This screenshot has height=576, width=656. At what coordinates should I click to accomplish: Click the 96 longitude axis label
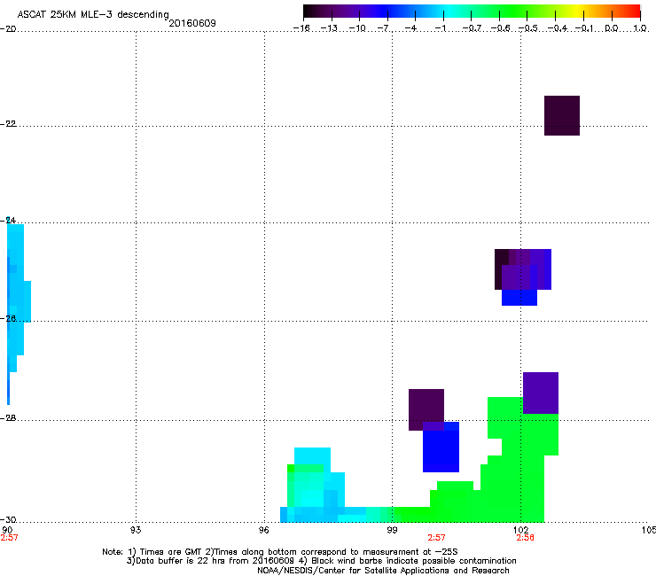tap(263, 531)
